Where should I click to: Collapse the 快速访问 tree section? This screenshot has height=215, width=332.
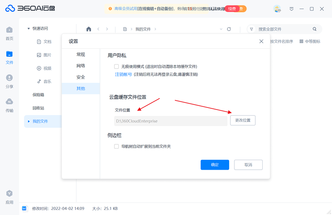(x=29, y=28)
